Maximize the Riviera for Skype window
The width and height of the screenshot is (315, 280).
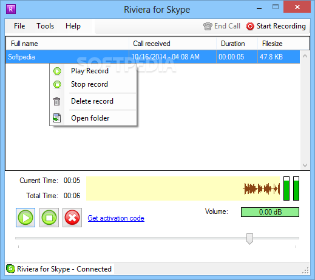point(276,7)
